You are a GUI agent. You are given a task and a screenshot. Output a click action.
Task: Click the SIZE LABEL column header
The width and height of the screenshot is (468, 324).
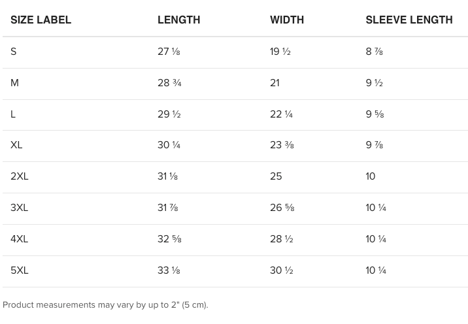[41, 20]
